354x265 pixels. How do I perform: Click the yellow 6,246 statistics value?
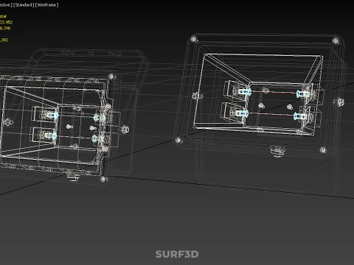coord(5,28)
